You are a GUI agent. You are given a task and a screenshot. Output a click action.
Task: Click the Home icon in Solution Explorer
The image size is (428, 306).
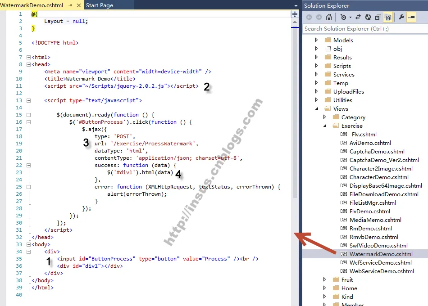coord(329,17)
